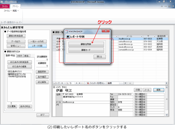Select 1960年代生れの女性 in condition list
The width and height of the screenshot is (175, 130).
tap(17, 76)
